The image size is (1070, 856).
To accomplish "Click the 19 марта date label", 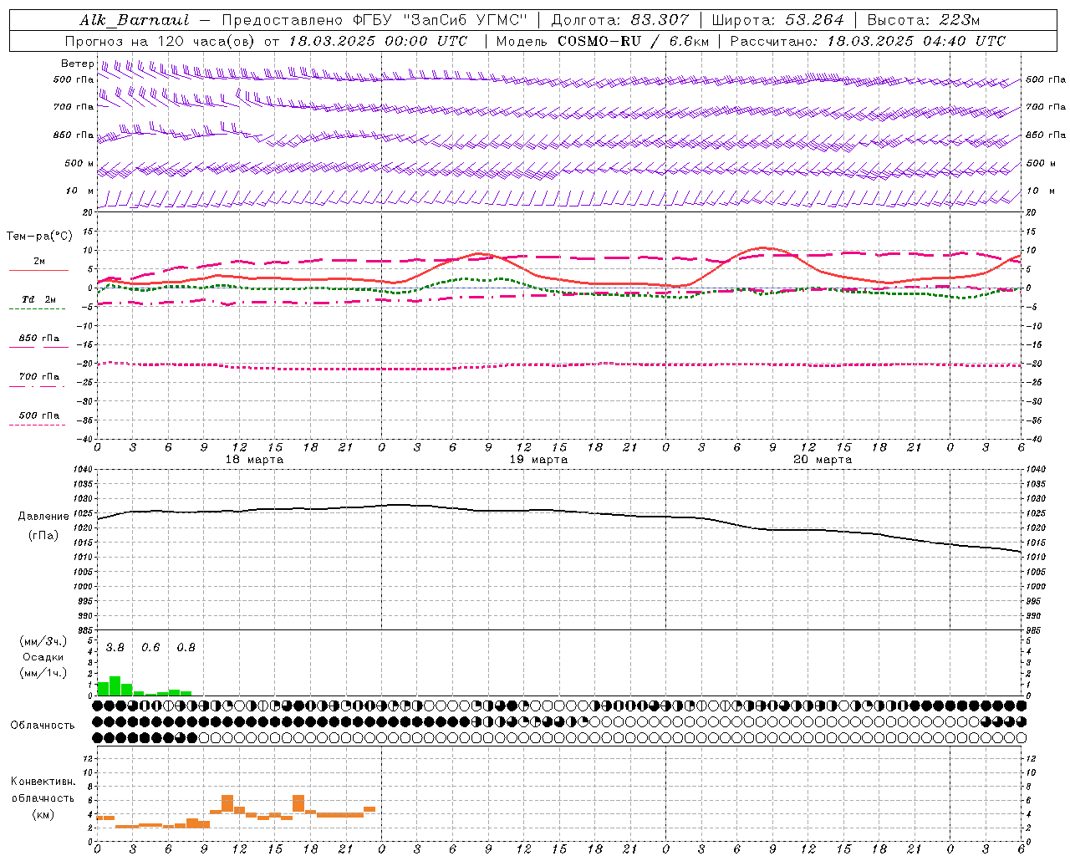I will (x=539, y=460).
